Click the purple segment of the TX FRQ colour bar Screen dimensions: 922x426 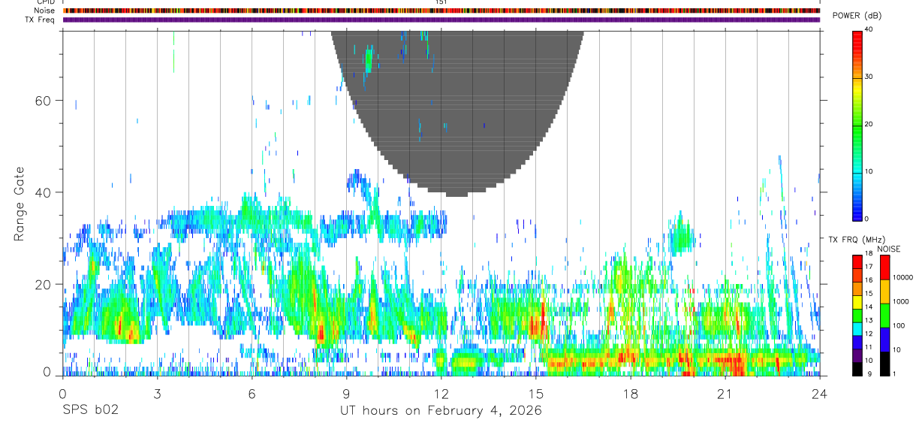pos(857,355)
